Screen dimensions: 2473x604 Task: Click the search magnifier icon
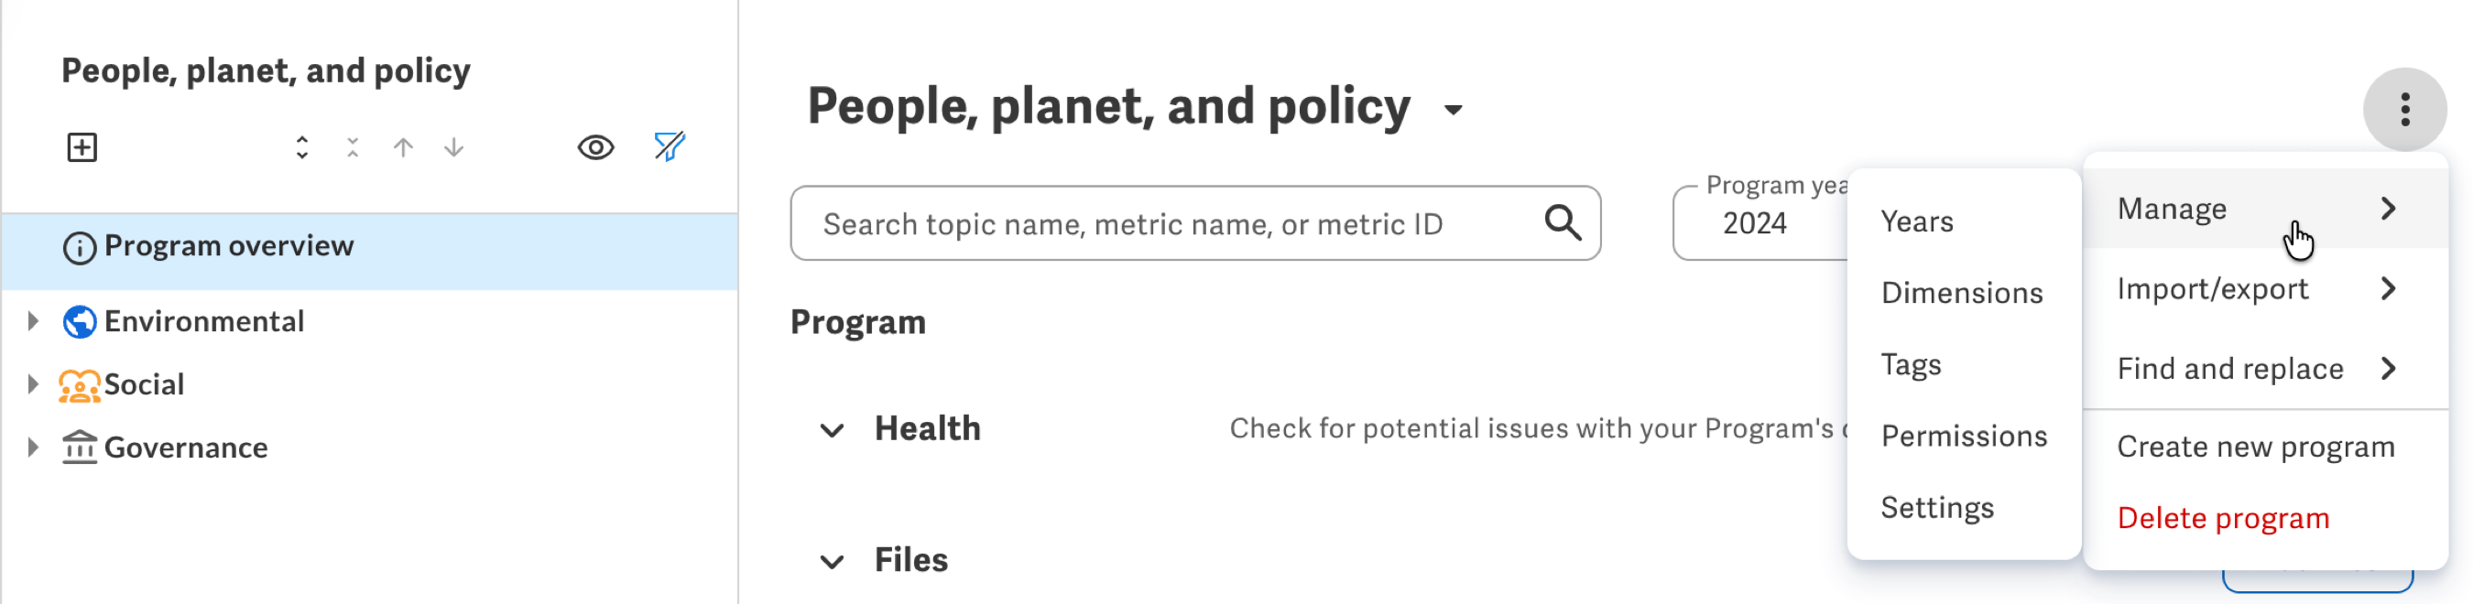pos(1562,223)
